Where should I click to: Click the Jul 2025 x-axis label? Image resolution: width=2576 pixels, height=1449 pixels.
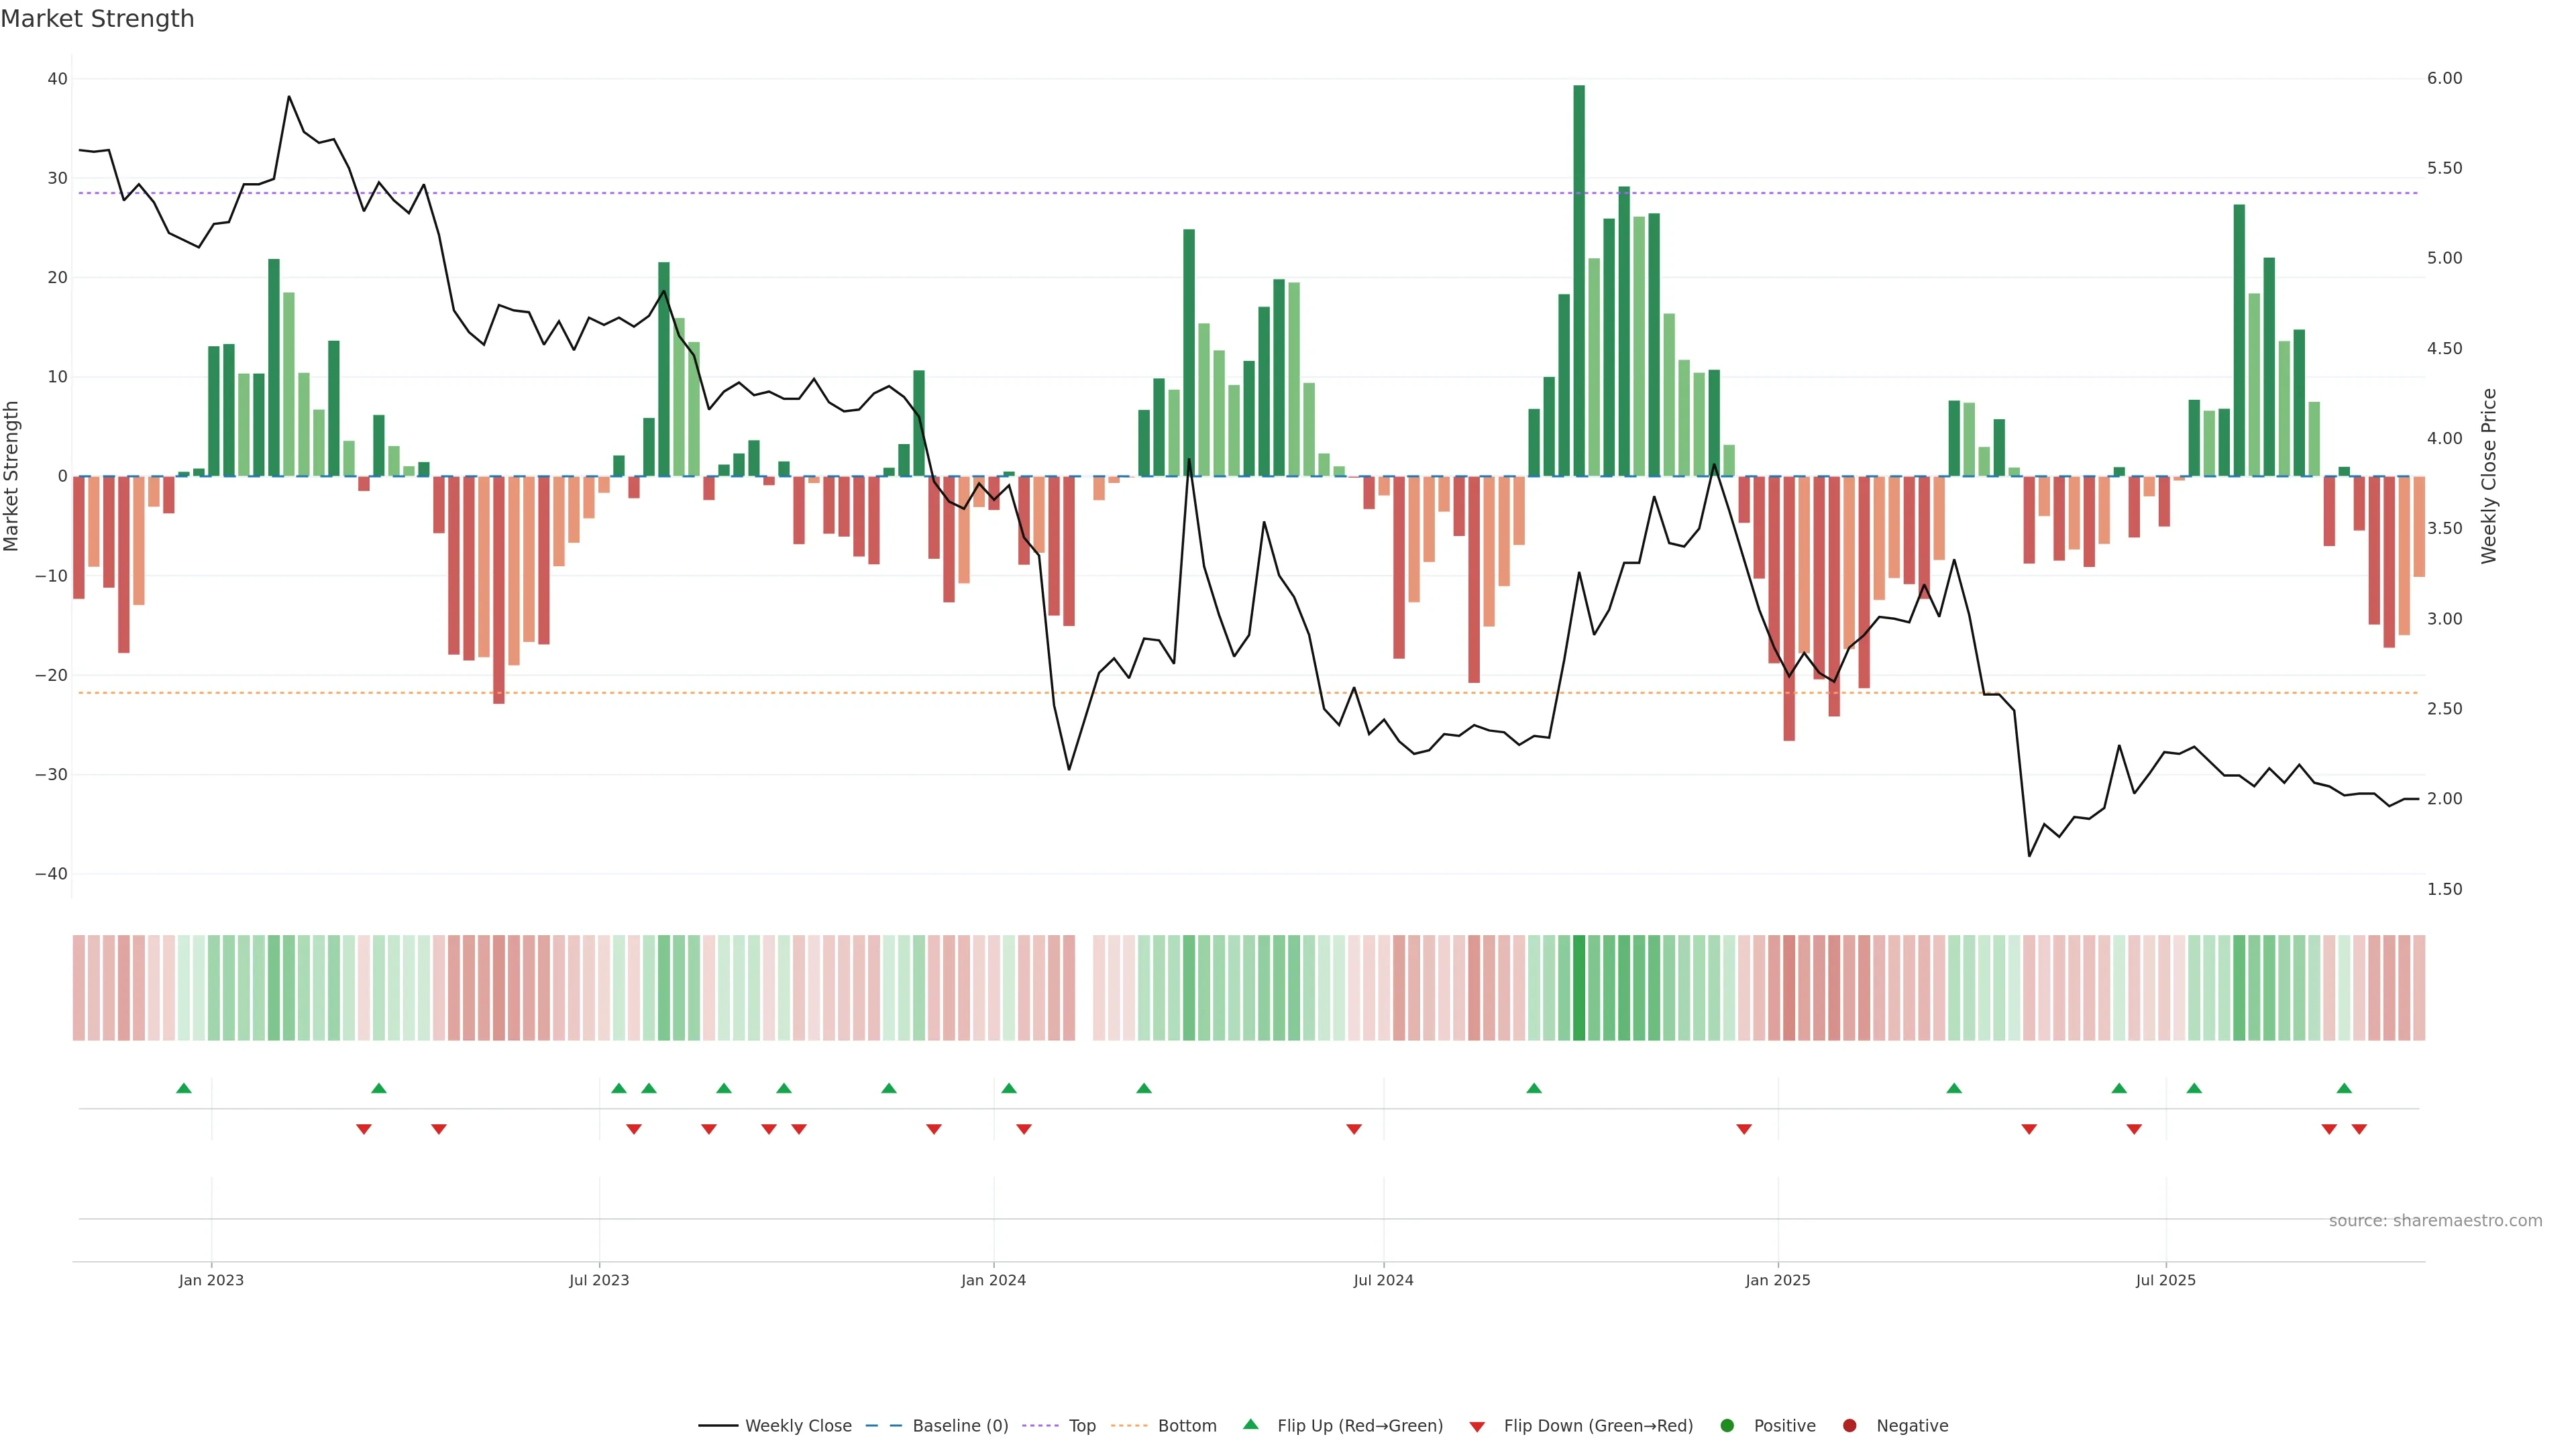point(2165,1280)
